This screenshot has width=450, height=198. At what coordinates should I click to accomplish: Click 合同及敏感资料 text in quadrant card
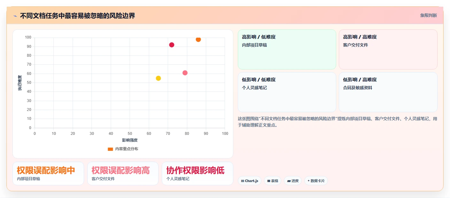pos(358,88)
